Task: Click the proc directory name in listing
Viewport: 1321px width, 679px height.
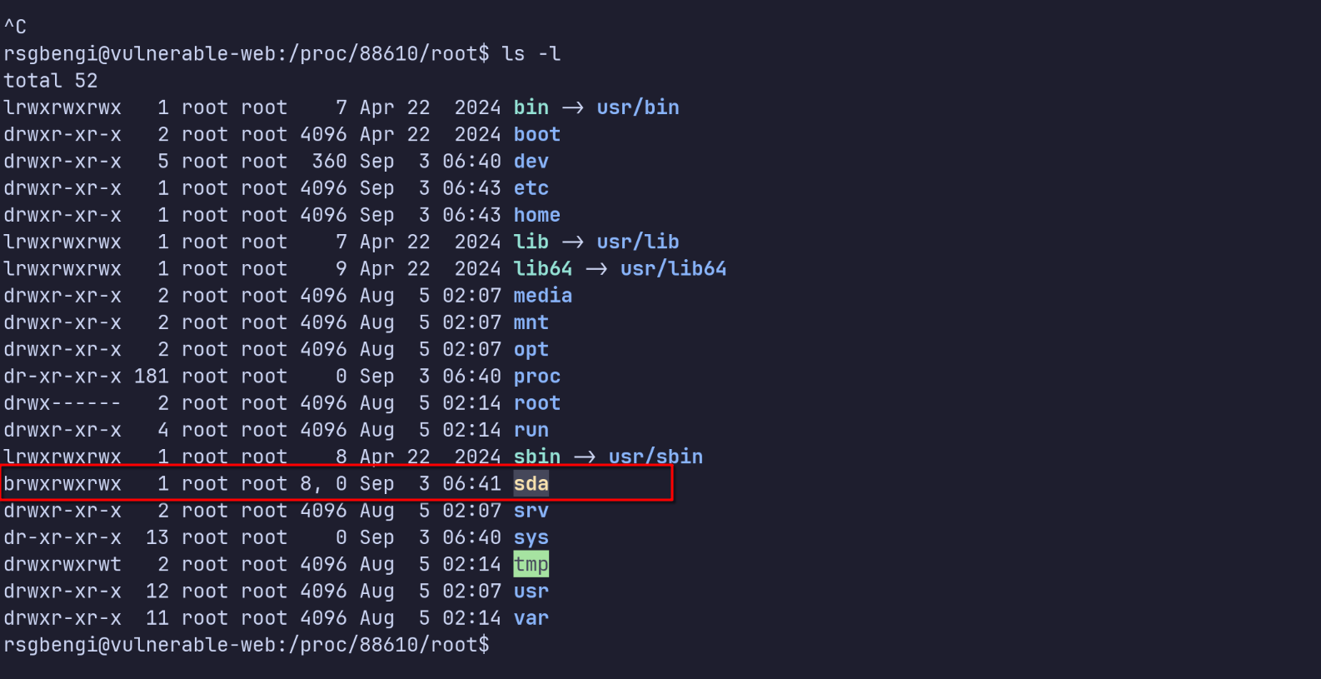Action: (536, 377)
